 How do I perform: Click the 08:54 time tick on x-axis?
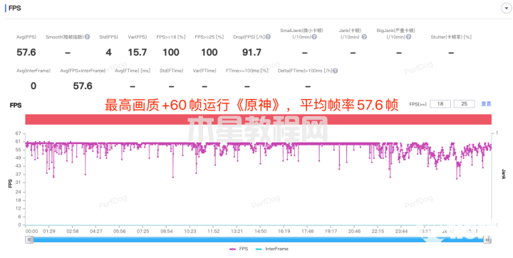(167, 231)
